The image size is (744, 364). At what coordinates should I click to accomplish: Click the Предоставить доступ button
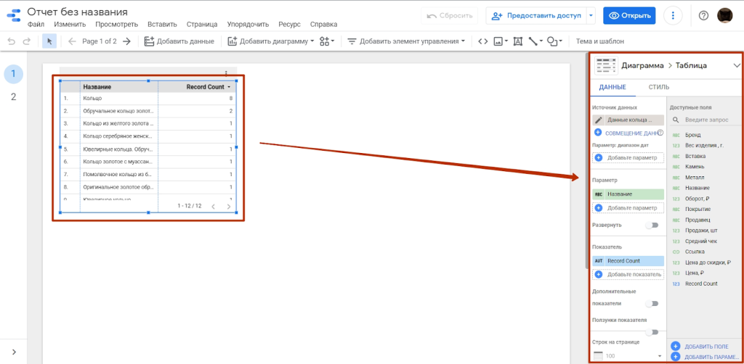538,15
